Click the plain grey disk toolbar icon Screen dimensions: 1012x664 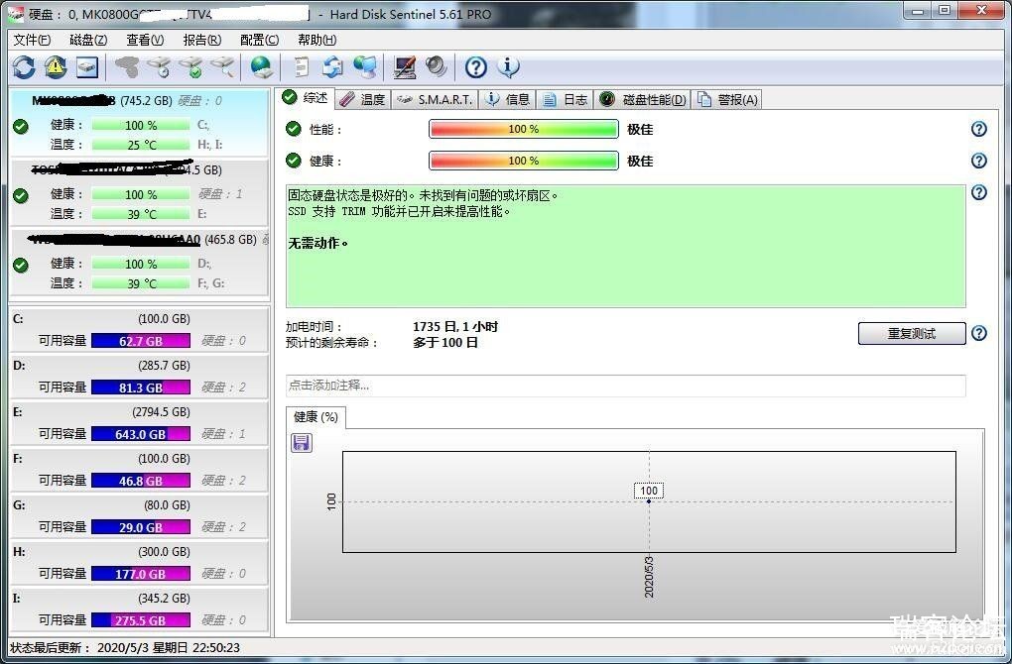(127, 67)
